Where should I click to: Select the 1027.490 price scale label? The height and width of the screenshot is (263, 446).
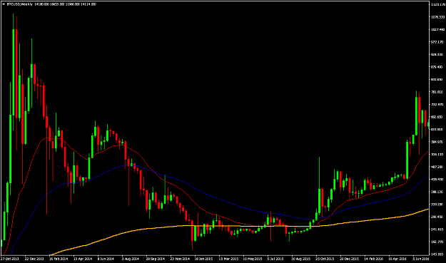[x=437, y=29]
